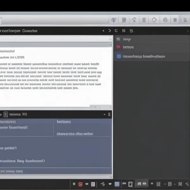Click the S-shaped icon at lower panel header right

pos(109,114)
